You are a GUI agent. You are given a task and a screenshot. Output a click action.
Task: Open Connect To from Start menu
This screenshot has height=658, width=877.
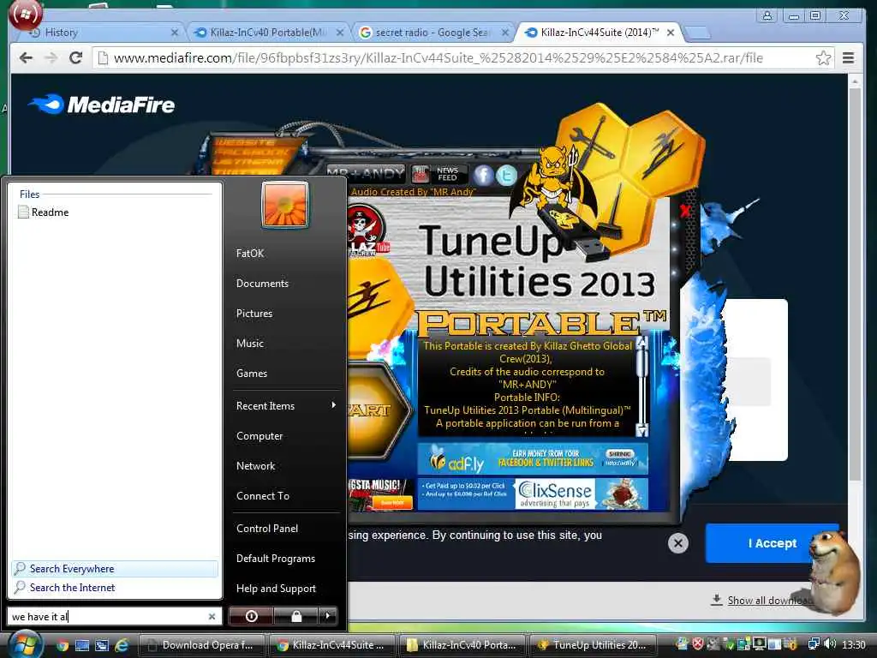pos(263,496)
